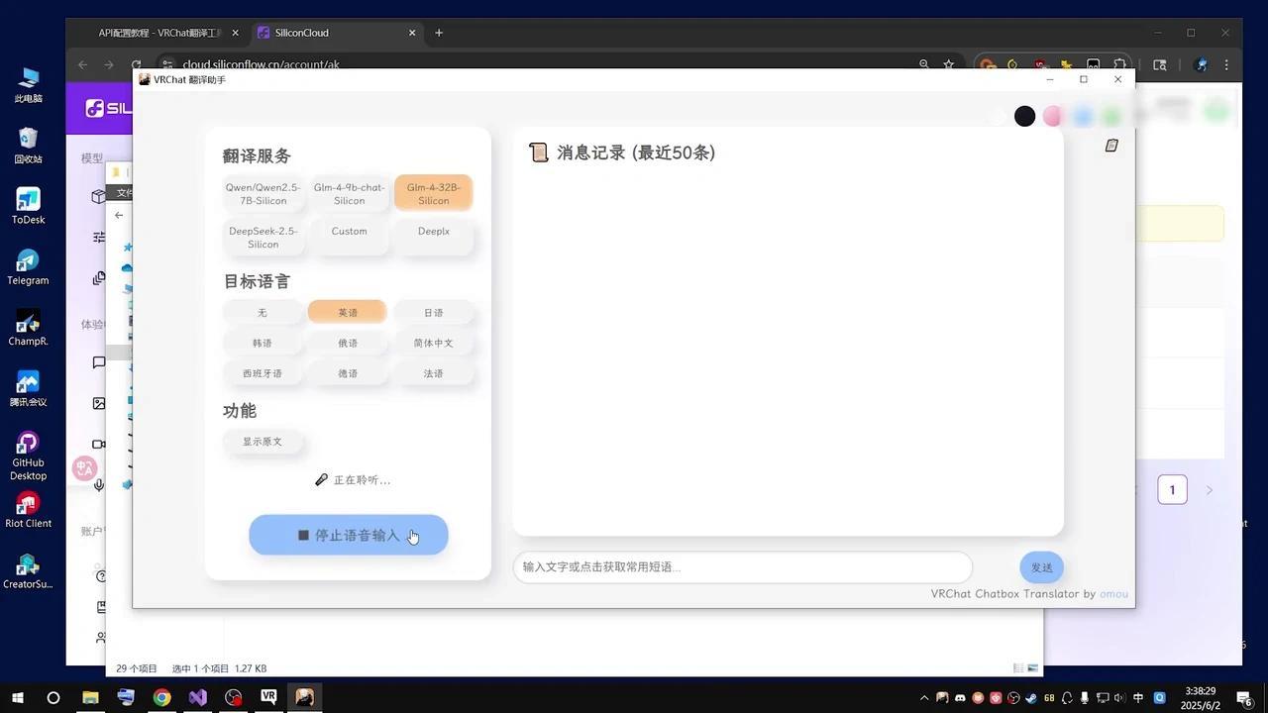Image resolution: width=1268 pixels, height=713 pixels.
Task: Toggle 显示原文 under the 功能 section
Action: (x=262, y=442)
